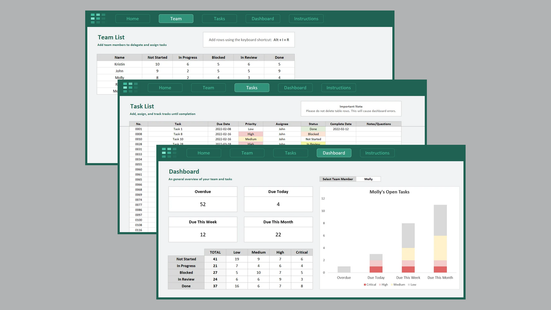The height and width of the screenshot is (310, 551).
Task: Select the Overdue count cell showing 52
Action: click(203, 204)
